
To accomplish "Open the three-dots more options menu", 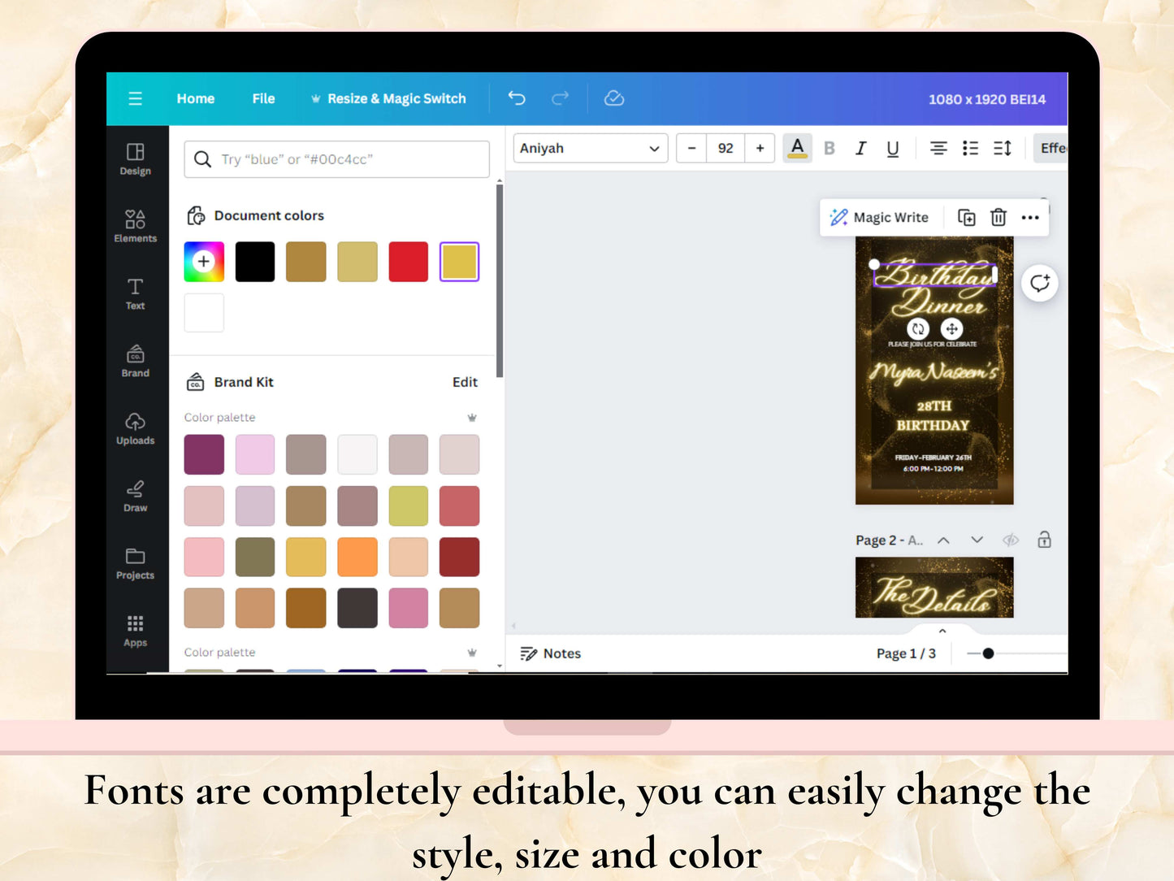I will 1030,217.
